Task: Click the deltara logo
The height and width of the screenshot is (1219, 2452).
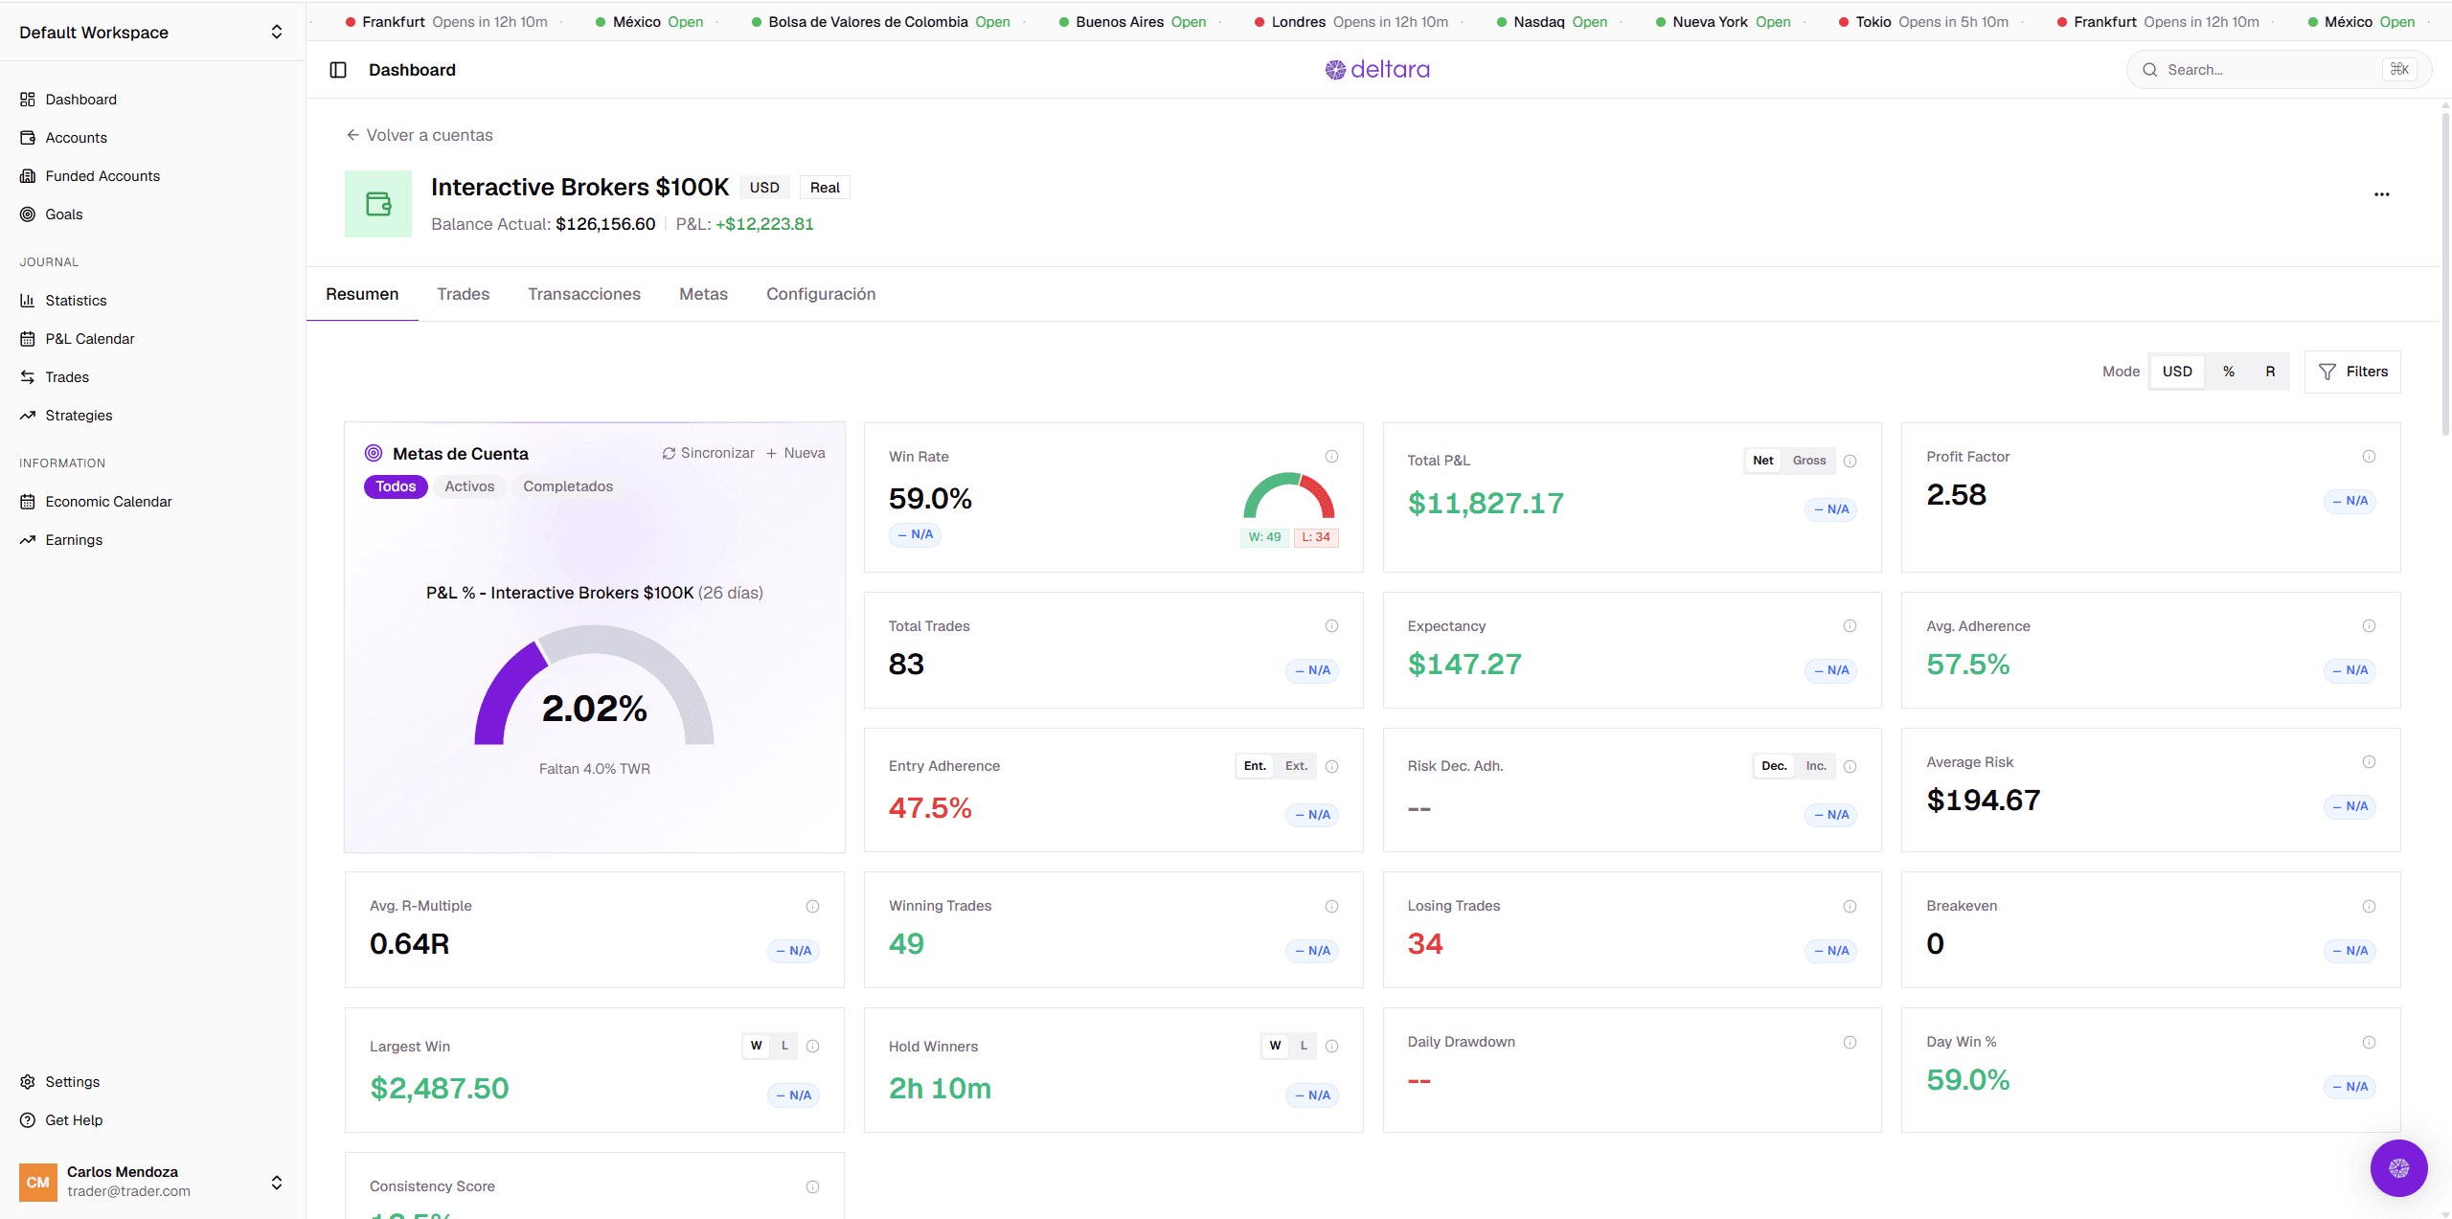Action: coord(1377,69)
